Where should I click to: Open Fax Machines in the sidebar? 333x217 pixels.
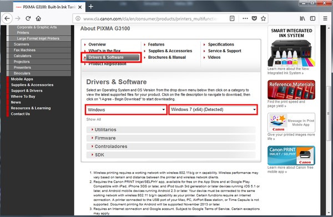pos(39,50)
